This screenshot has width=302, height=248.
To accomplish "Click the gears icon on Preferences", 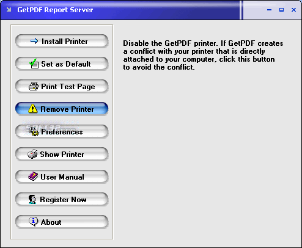I will 34,131.
